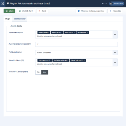Remove the Pražský orloj excluded article tag
The height and width of the screenshot is (126, 126).
pyautogui.click(x=68, y=60)
